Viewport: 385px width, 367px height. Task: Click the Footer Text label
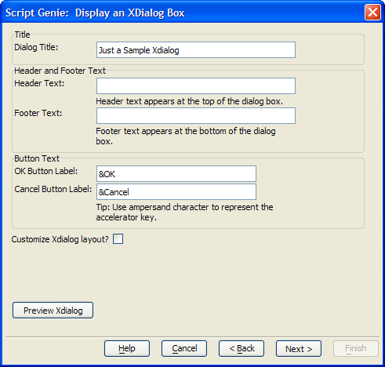pyautogui.click(x=38, y=113)
